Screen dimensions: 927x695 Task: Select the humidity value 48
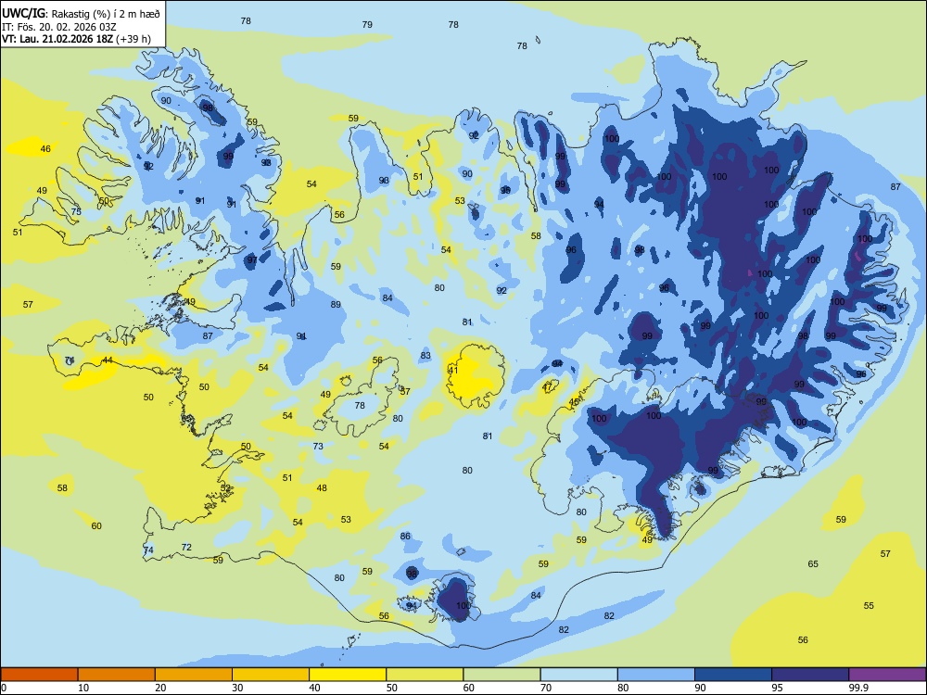(x=322, y=488)
